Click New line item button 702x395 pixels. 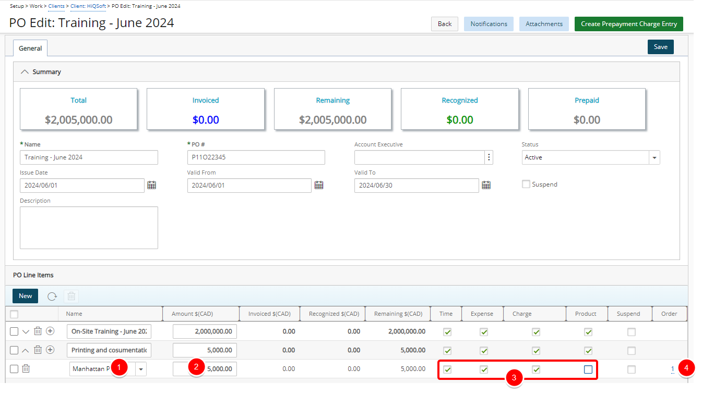(26, 296)
